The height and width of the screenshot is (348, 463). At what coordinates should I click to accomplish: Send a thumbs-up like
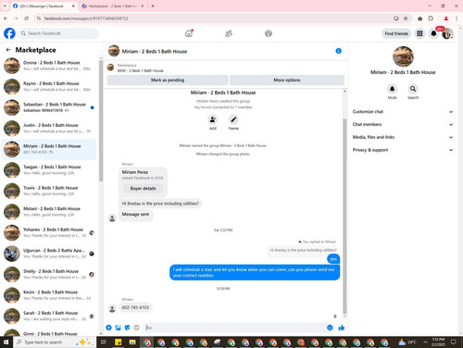pyautogui.click(x=341, y=328)
